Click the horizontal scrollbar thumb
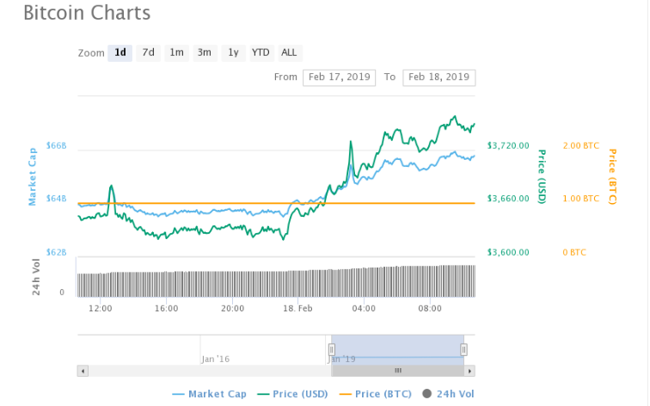650x406 pixels. tap(397, 371)
